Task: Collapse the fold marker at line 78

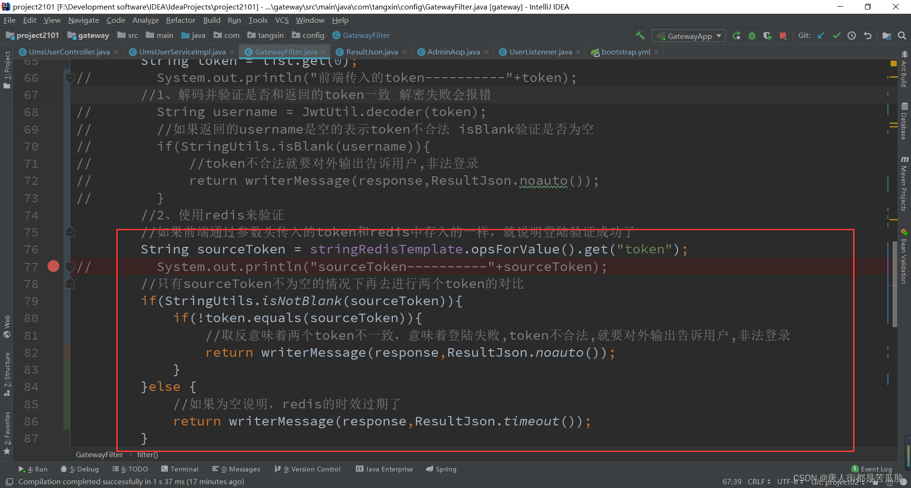Action: pos(70,284)
